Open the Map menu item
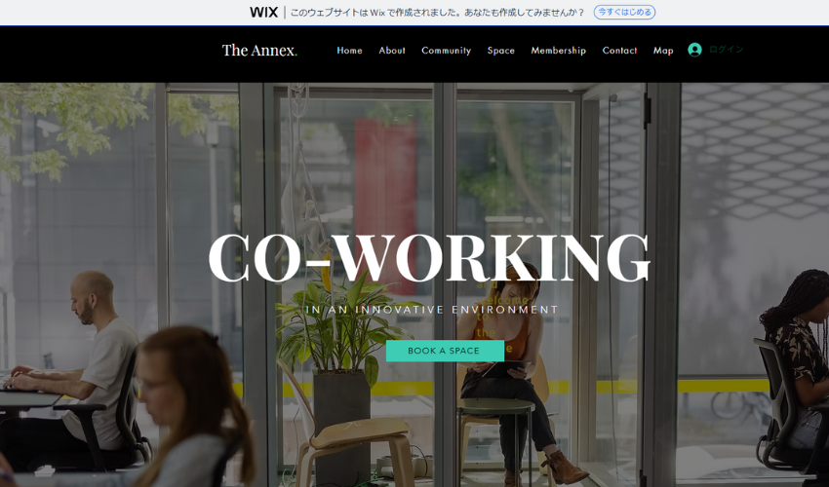 click(663, 51)
